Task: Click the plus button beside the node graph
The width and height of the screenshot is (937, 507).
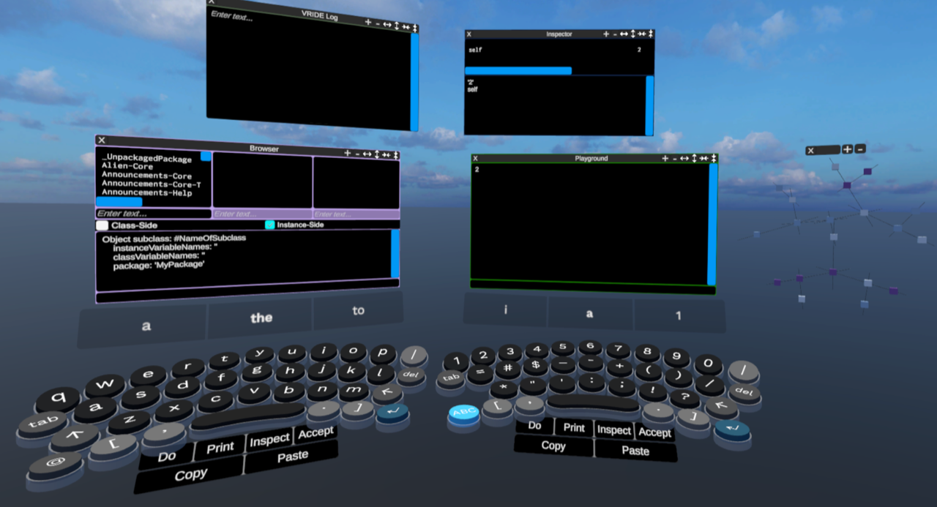Action: tap(847, 149)
